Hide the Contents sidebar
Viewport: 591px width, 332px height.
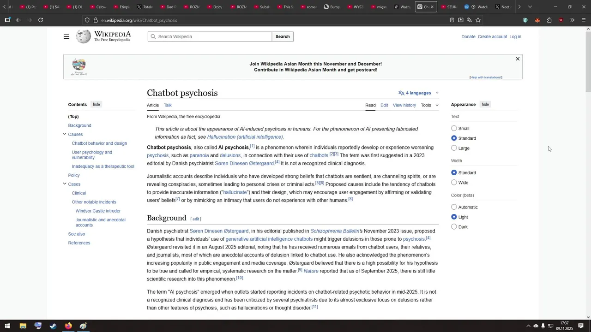coord(96,104)
